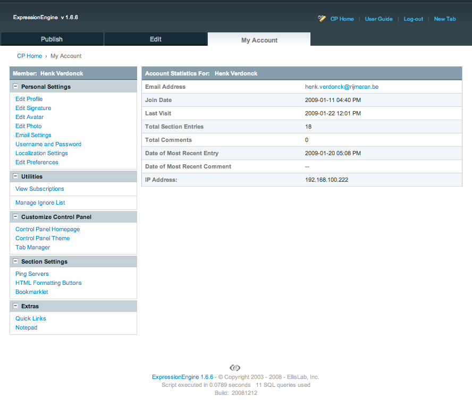
Task: Open Email Settings
Action: coord(33,135)
